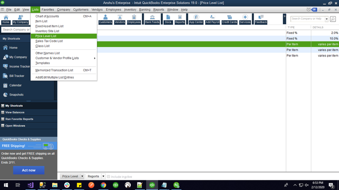Click the Act now button
This screenshot has height=190, width=339.
click(x=29, y=170)
